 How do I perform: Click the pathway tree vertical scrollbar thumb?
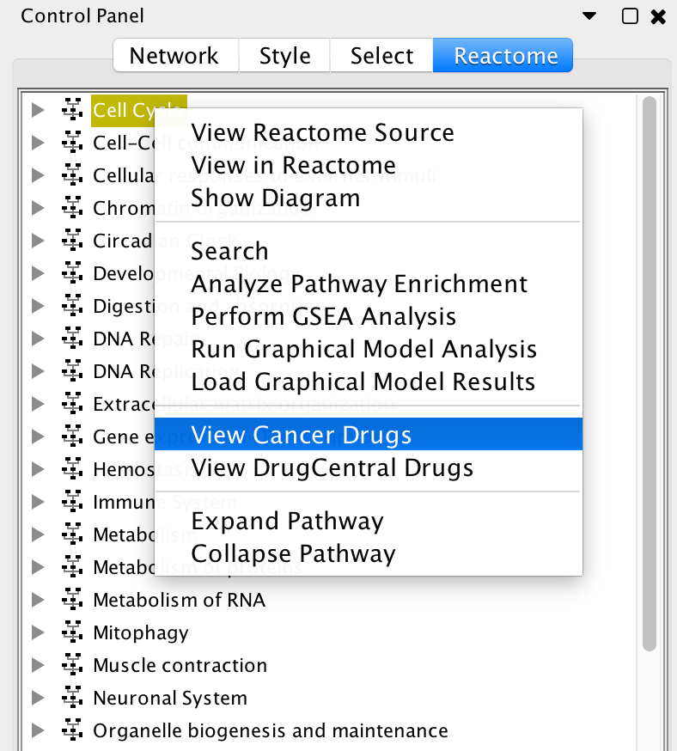click(650, 374)
